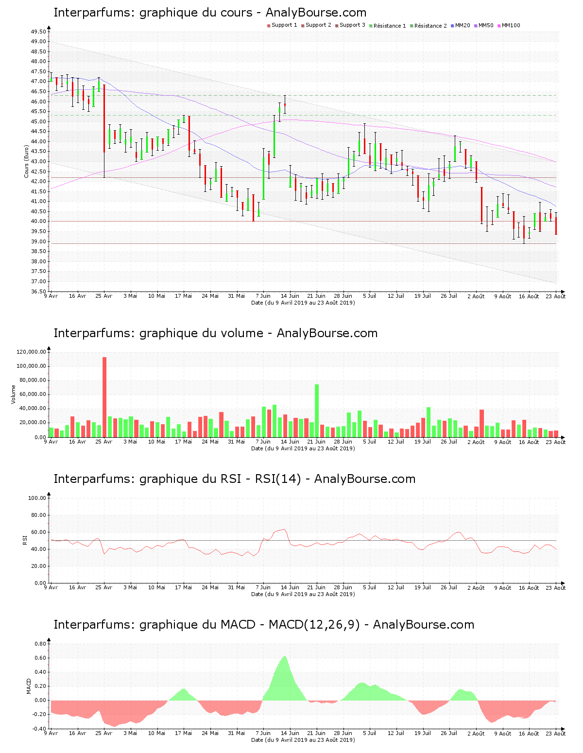Click '14 Juin' on the price chart date axis
This screenshot has height=753, width=583.
click(290, 296)
